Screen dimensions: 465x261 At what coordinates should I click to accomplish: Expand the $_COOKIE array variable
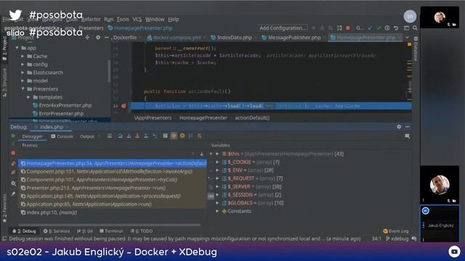pyautogui.click(x=217, y=162)
